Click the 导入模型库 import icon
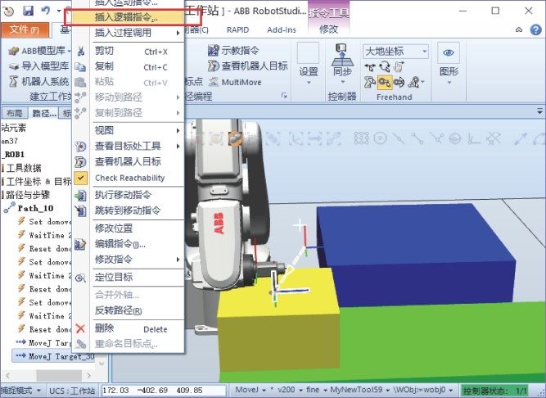This screenshot has height=398, width=546. tap(14, 66)
